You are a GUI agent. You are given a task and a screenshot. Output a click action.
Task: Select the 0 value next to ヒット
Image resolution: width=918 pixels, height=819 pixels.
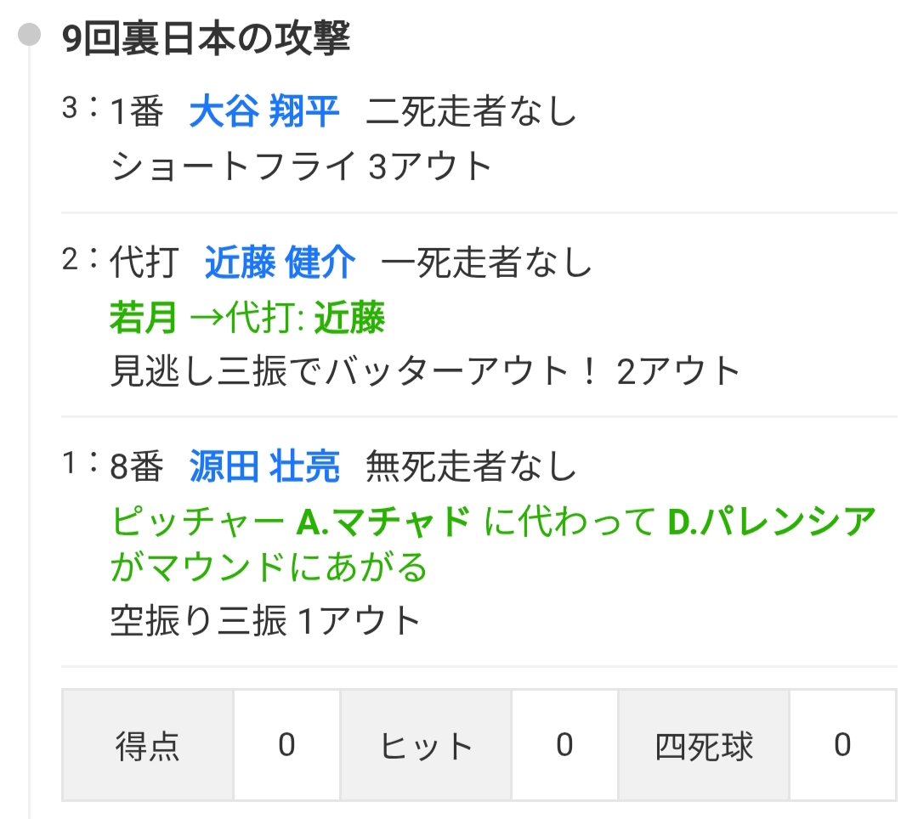pos(564,746)
